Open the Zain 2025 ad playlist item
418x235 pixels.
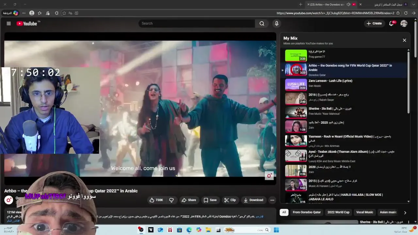tap(345, 126)
